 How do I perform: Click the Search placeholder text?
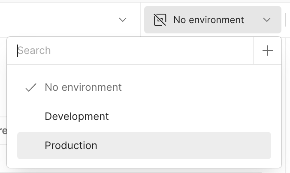[x=34, y=51]
